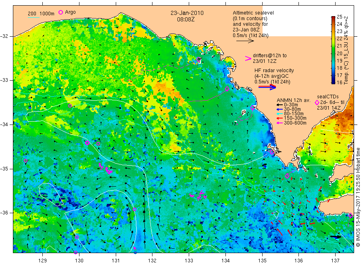
Task: Click the red-blue HF radar velocity arrow
Action: click(x=267, y=87)
